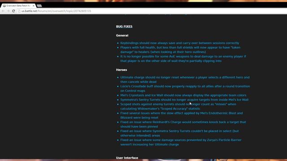This screenshot has width=287, height=161.
Task: Click the Lúcio's Crossfade buff bullet text
Action: 185,89
